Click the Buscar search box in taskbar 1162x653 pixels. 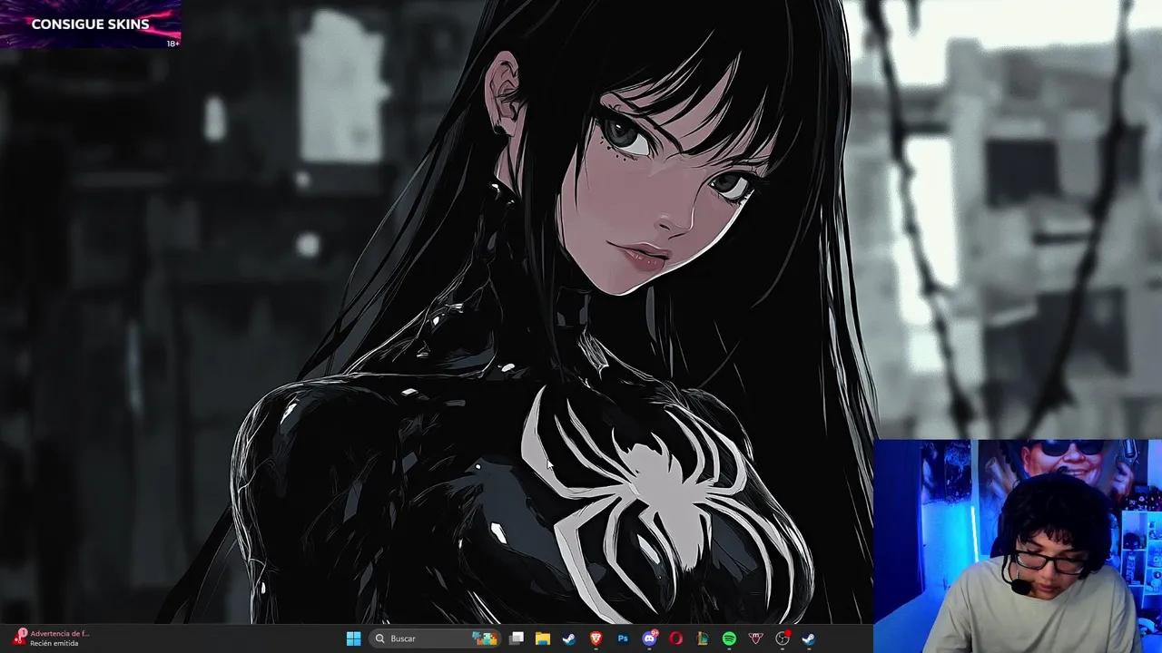[x=436, y=638]
